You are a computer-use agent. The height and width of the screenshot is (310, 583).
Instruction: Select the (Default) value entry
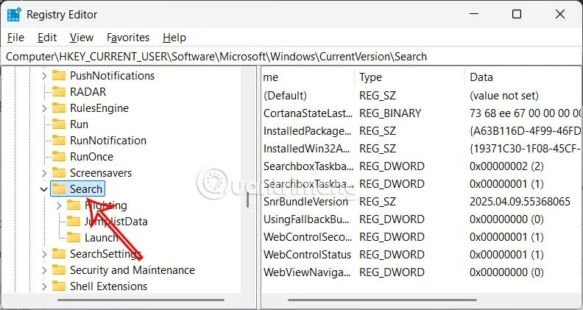tap(285, 96)
